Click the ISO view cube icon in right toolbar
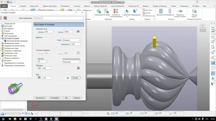Viewport: 216px width, 121px height. coord(213,37)
